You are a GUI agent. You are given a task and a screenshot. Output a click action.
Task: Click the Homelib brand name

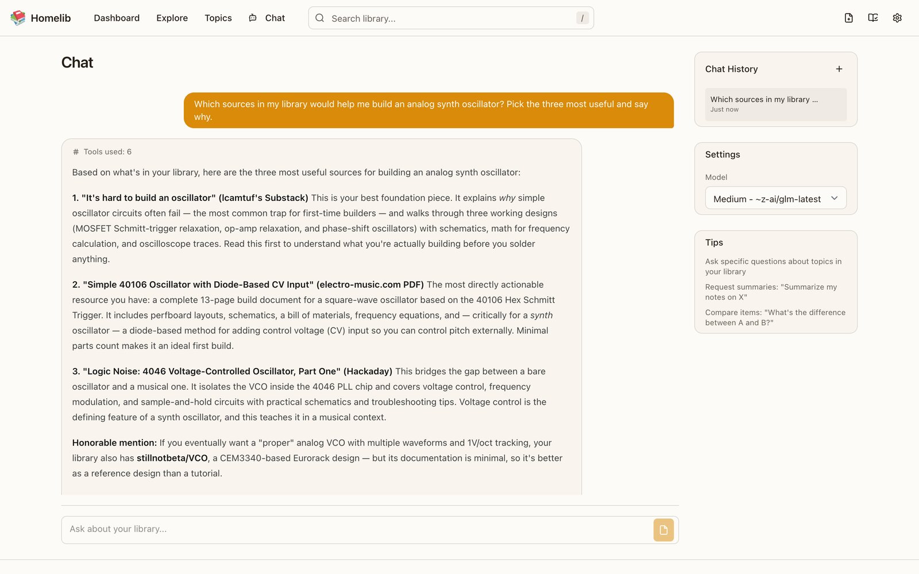pos(51,18)
